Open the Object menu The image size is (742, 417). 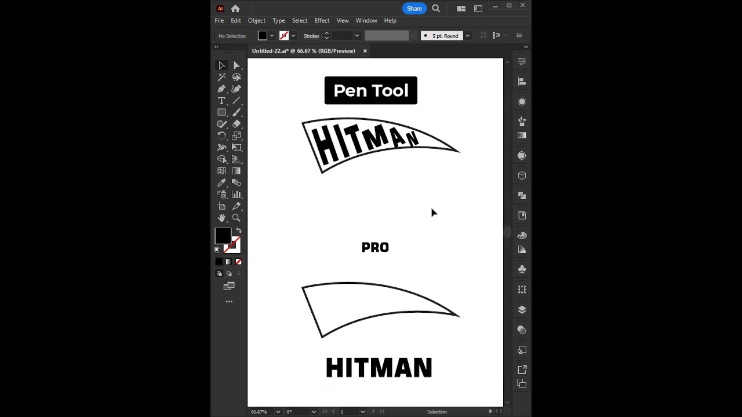coord(257,21)
